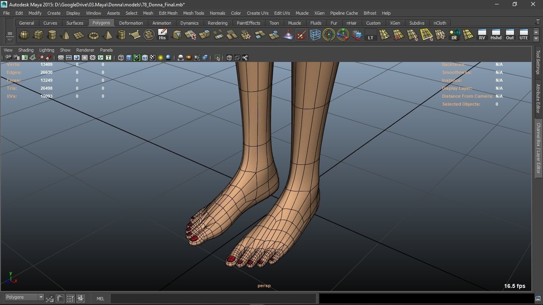The height and width of the screenshot is (305, 543).
Task: Create a polygon torus from the shelf
Action: click(93, 35)
